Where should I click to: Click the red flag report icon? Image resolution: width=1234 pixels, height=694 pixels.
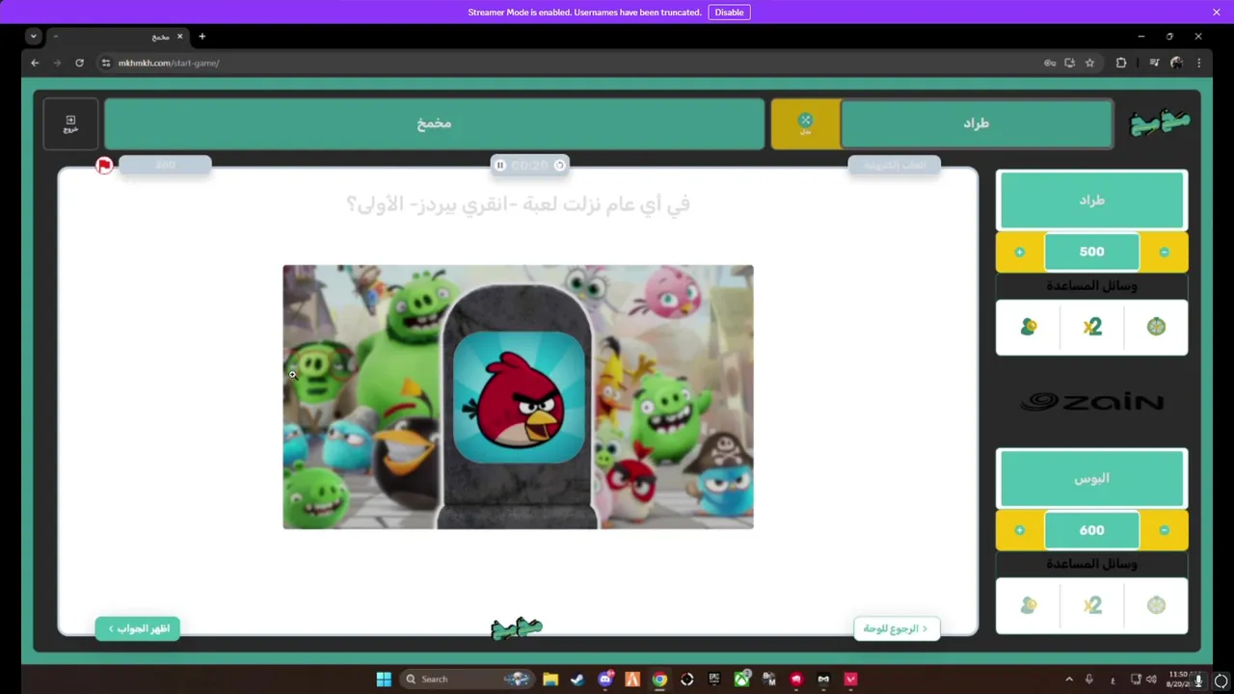[104, 166]
